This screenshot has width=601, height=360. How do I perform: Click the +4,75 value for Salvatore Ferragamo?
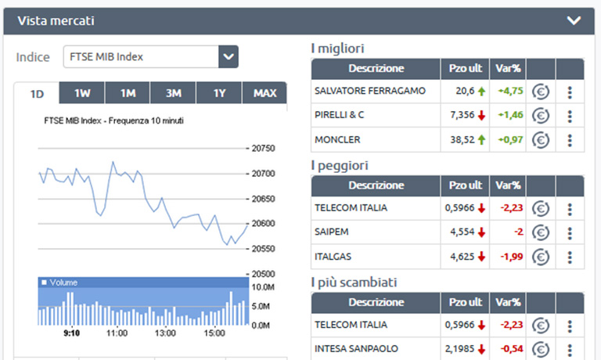tap(510, 91)
